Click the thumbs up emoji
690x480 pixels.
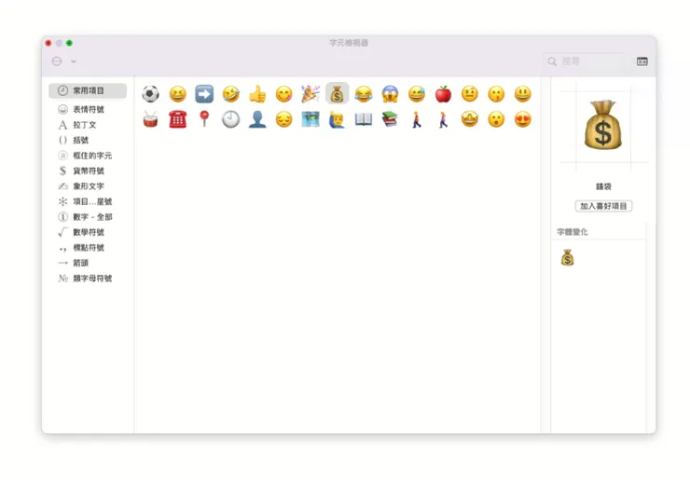coord(257,94)
